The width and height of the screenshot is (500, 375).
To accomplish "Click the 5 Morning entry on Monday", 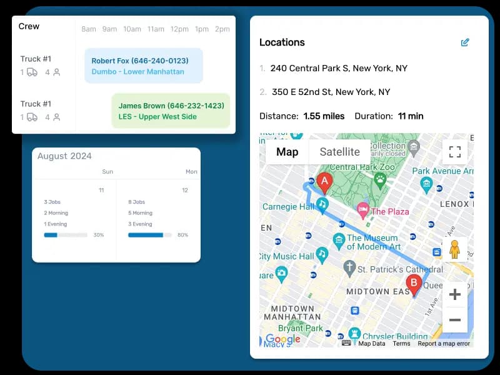I will coord(140,213).
